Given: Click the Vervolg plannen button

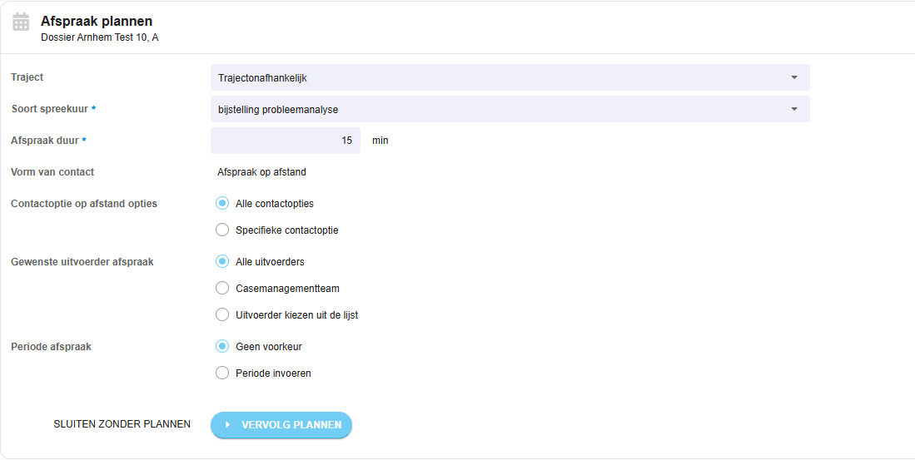Looking at the screenshot, I should pyautogui.click(x=281, y=425).
